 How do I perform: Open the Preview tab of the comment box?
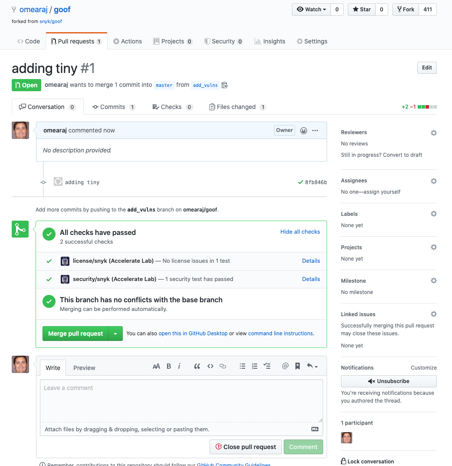pos(84,367)
